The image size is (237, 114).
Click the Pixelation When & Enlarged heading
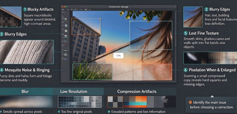click(212, 70)
